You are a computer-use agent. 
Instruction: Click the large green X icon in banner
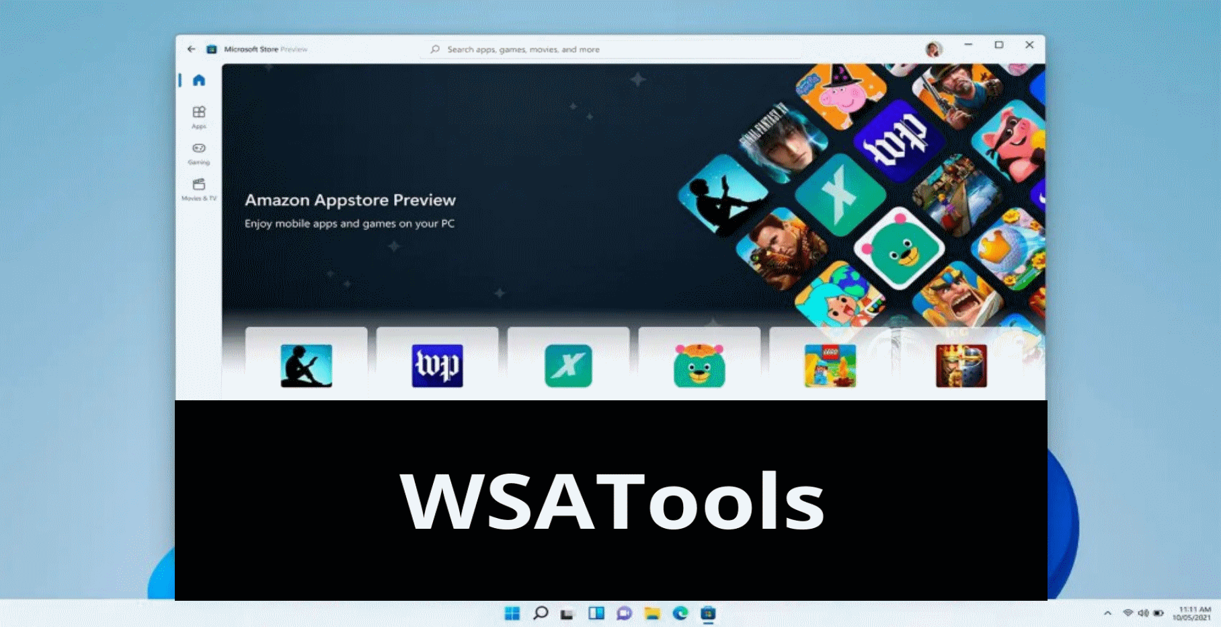point(840,195)
